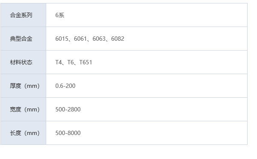Click the 厚度（mm）label cell
The image size is (257, 159).
click(23, 86)
